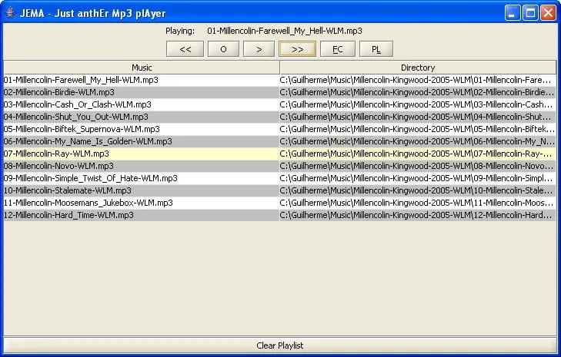561x357 pixels.
Task: Open the FC file chooser button
Action: (338, 49)
